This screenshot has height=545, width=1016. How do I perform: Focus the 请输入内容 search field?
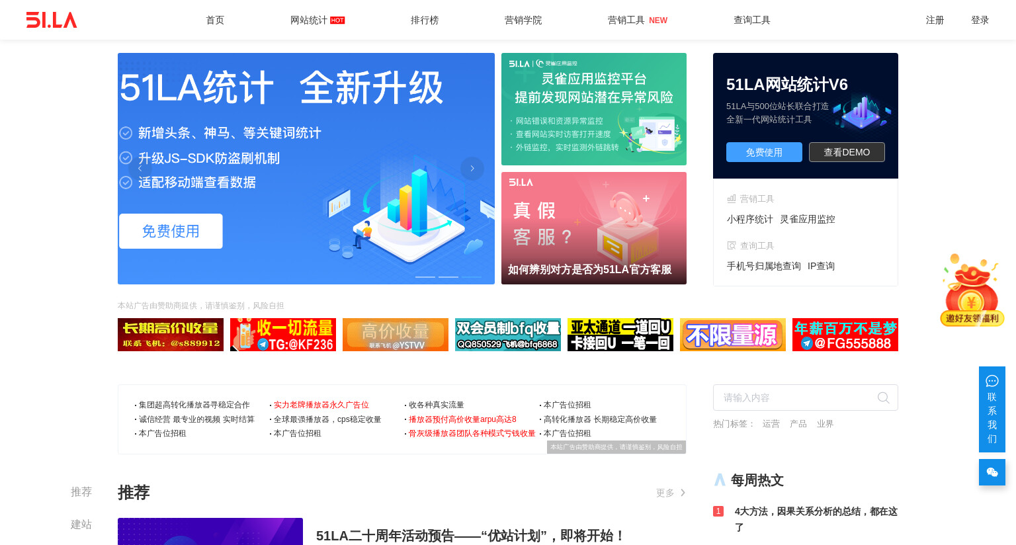(806, 398)
